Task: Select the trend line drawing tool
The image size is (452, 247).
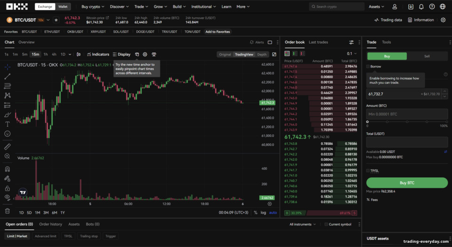Action: [x=8, y=76]
